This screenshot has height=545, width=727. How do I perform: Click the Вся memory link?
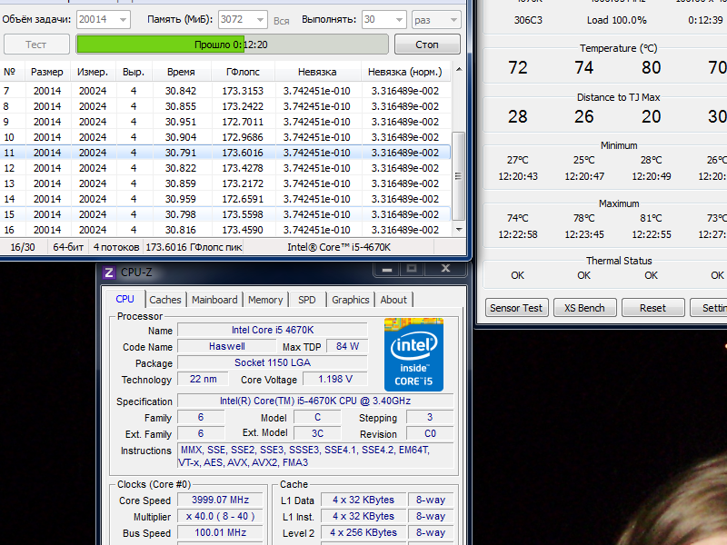[282, 21]
